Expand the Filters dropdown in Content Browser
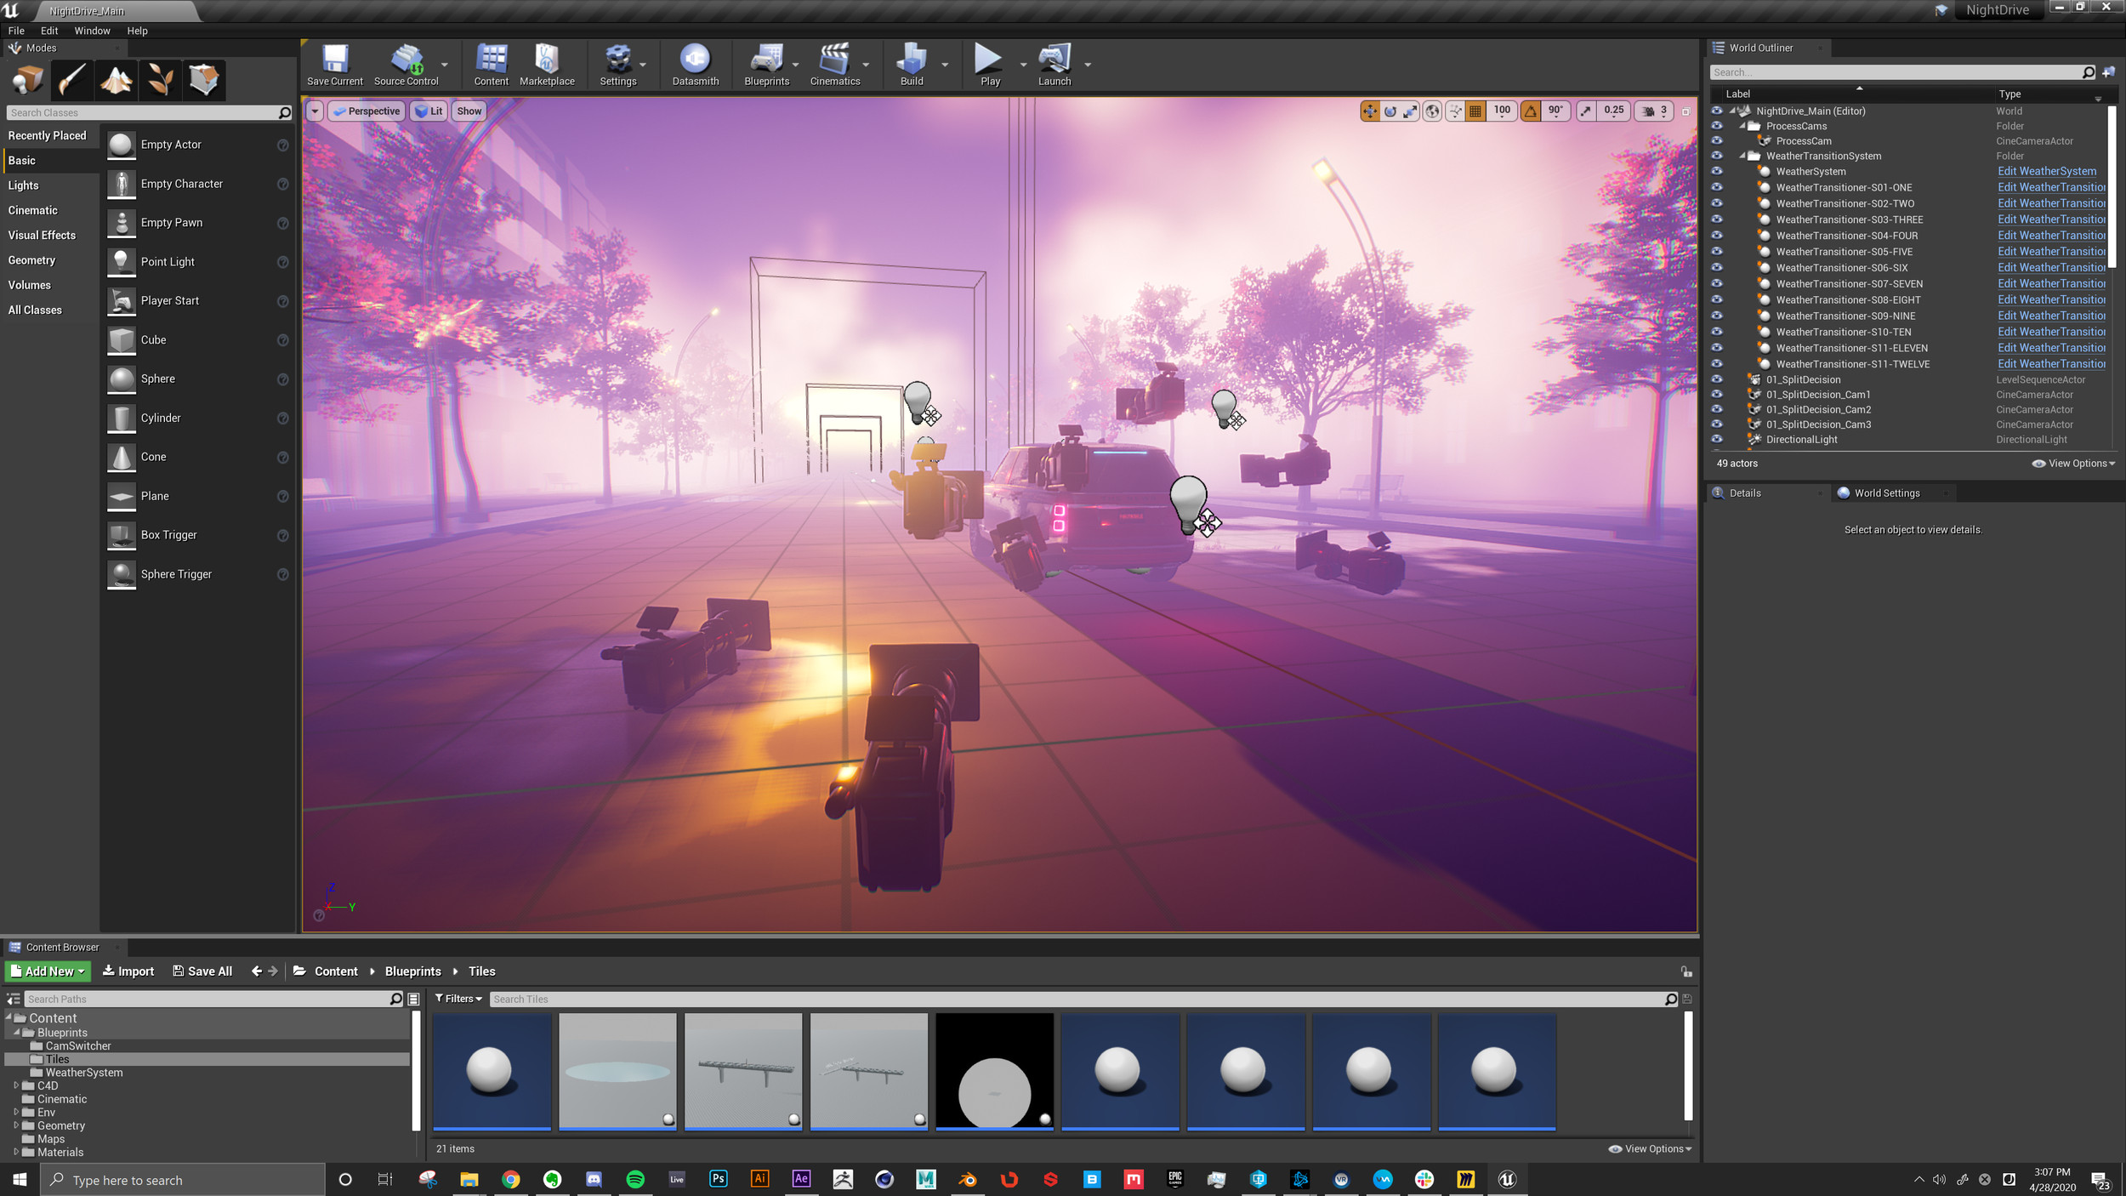The width and height of the screenshot is (2126, 1196). coord(459,999)
